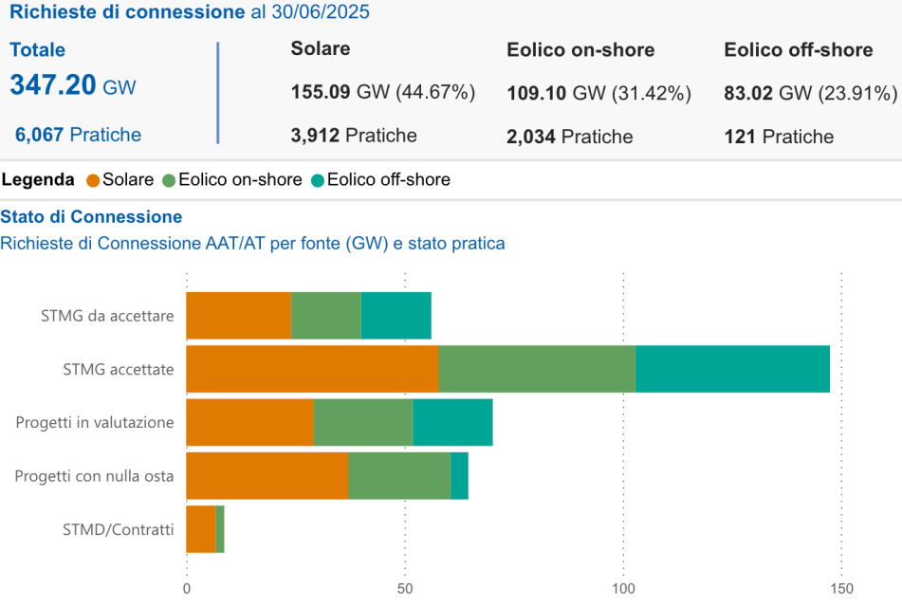Select Eolico off-shore segment of STMG accettate bar
Image resolution: width=902 pixels, height=607 pixels.
732,369
